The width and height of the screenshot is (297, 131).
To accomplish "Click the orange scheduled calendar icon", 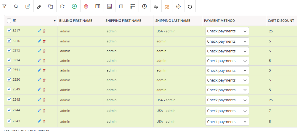I will 167,6.
